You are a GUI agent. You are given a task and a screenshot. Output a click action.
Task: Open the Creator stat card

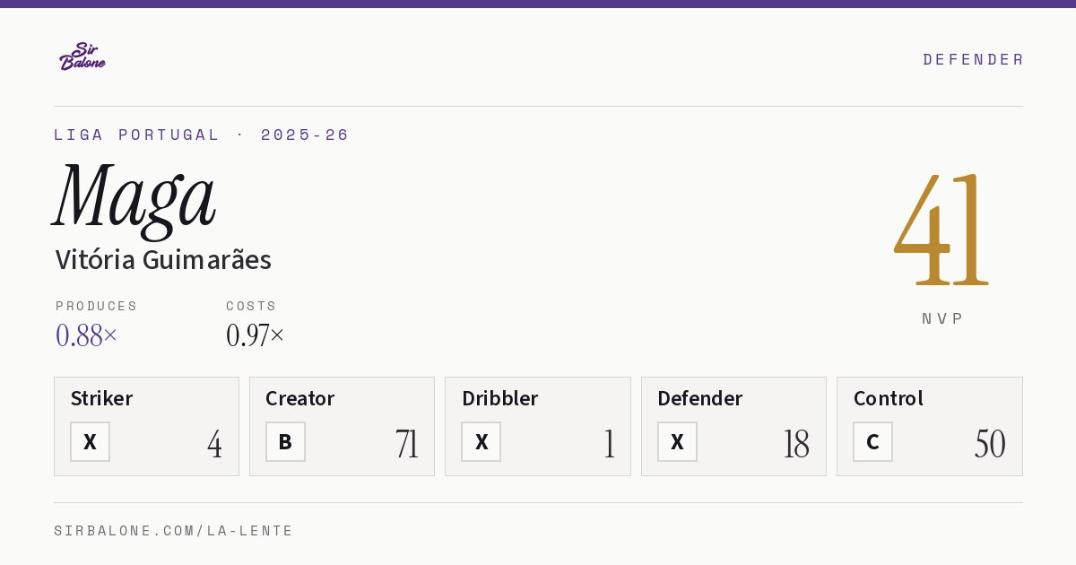click(x=342, y=426)
